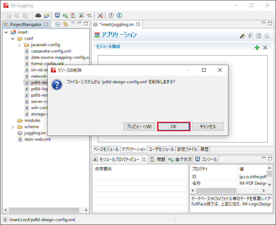276x225 pixels.
Task: Maximize the リソースの削除 dialog
Action: (204, 70)
